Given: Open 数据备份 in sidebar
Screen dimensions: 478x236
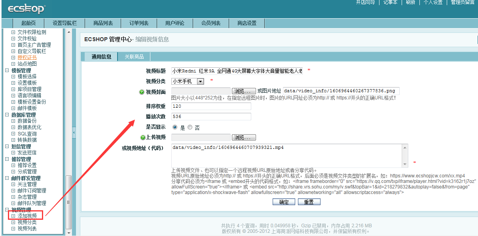Looking at the screenshot, I should coord(27,121).
